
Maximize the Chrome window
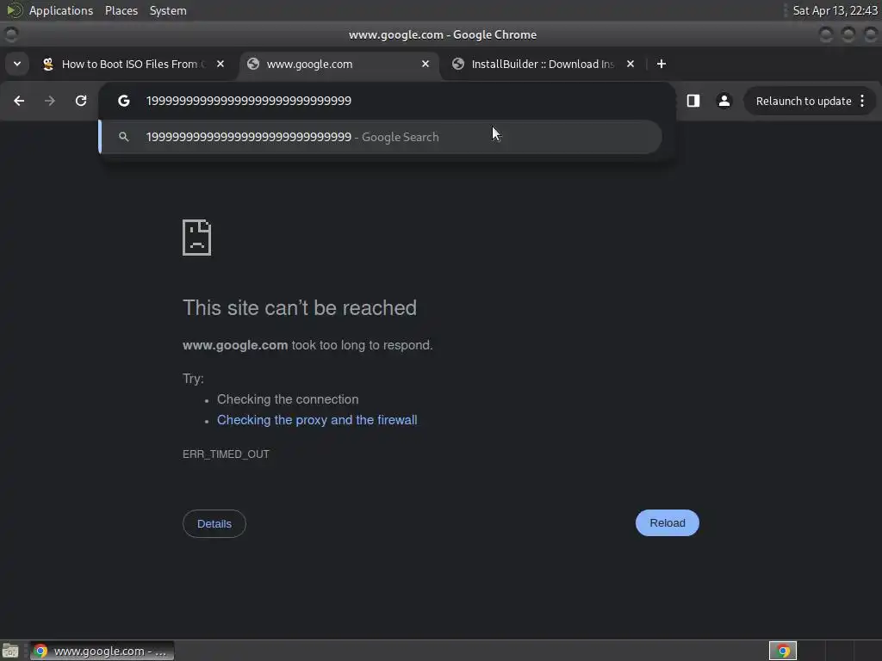point(848,34)
